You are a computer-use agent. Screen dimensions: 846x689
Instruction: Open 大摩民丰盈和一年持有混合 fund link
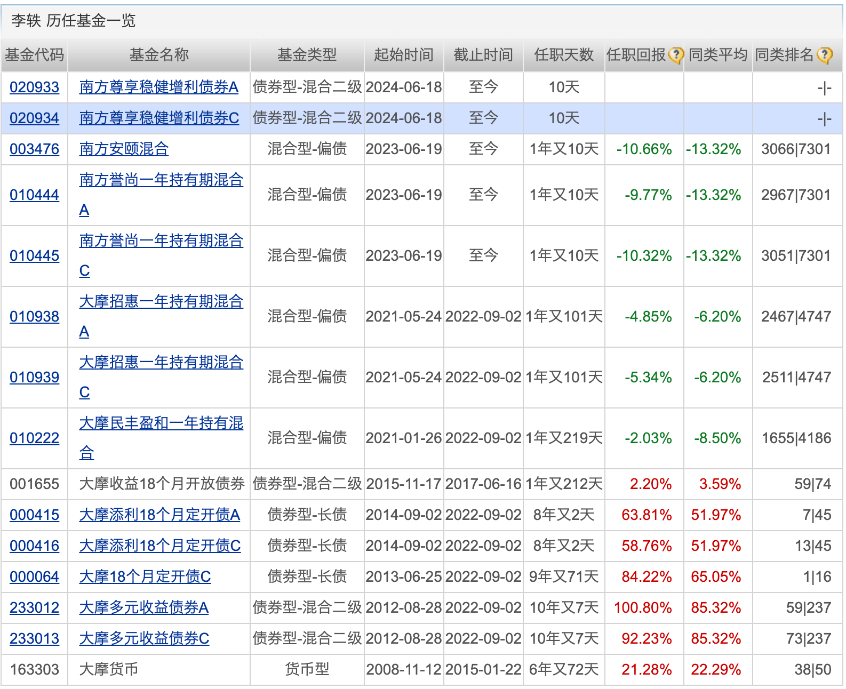coord(161,424)
